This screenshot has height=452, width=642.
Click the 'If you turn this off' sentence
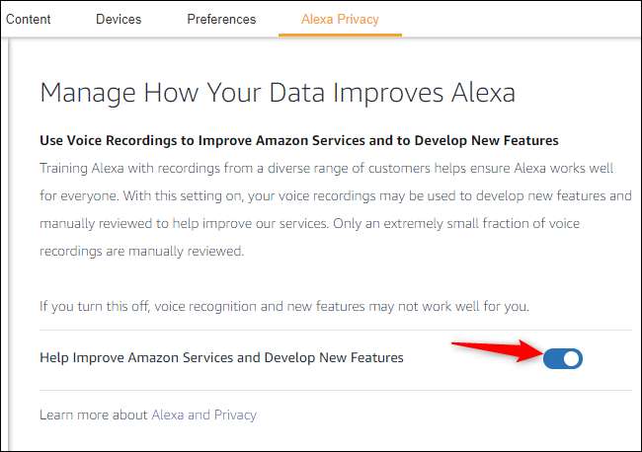click(x=284, y=306)
